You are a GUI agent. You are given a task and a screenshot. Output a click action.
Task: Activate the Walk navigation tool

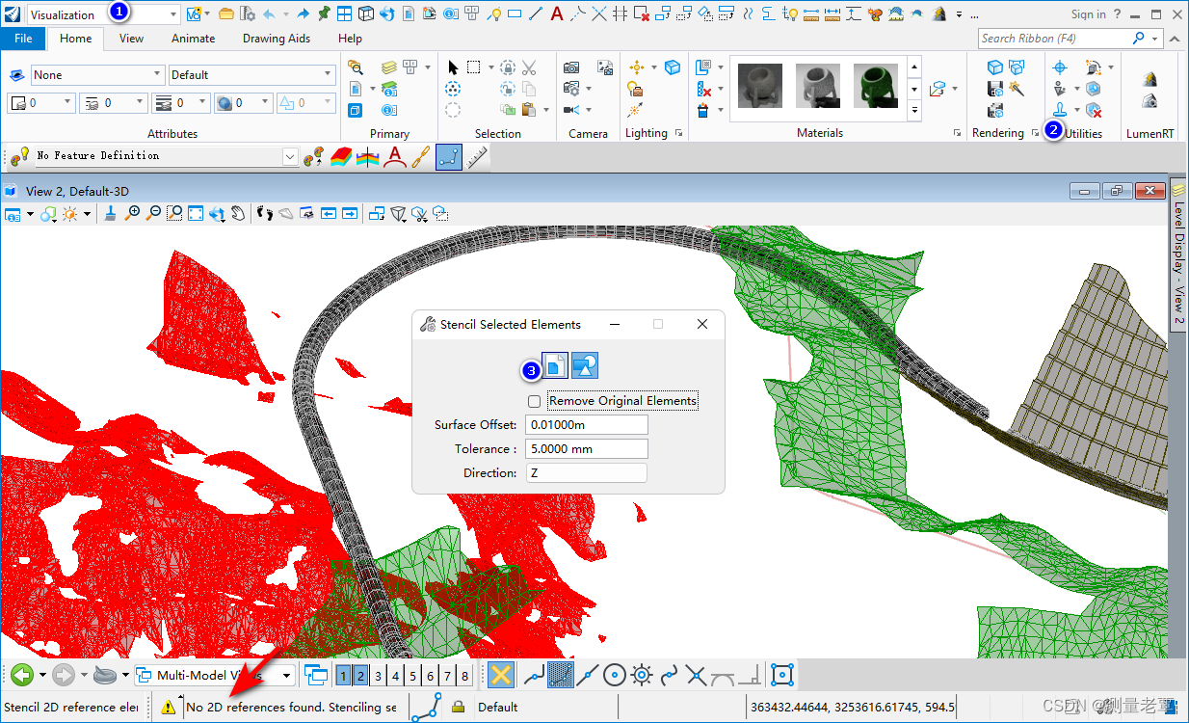[266, 213]
